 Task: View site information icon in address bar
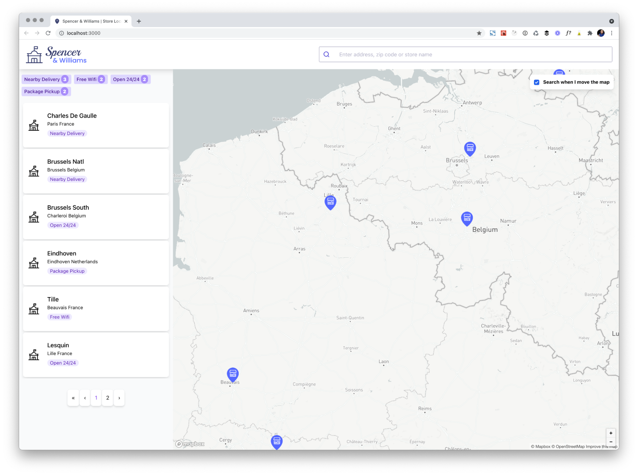pos(61,33)
